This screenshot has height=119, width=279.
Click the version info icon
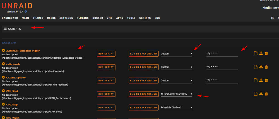pos(26,11)
